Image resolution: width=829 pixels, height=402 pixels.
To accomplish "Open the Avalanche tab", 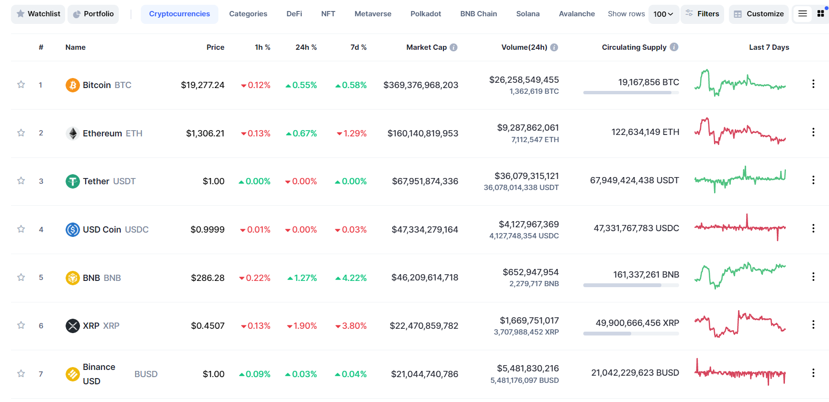I will [577, 14].
